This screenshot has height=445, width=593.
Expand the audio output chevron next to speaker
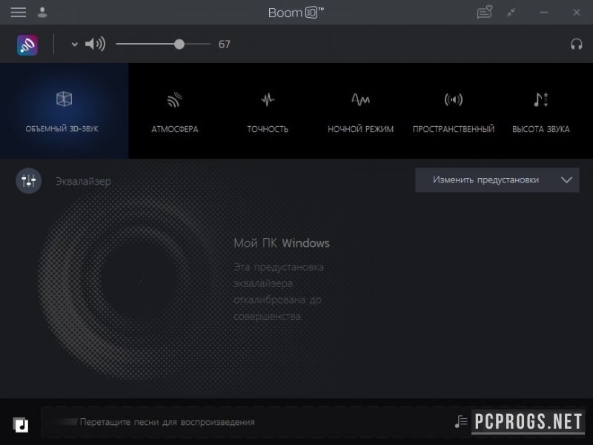[75, 44]
